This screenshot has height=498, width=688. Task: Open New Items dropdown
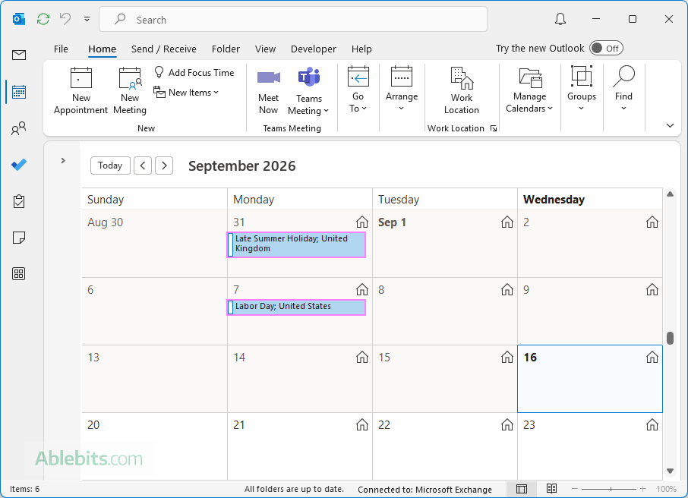pyautogui.click(x=186, y=92)
